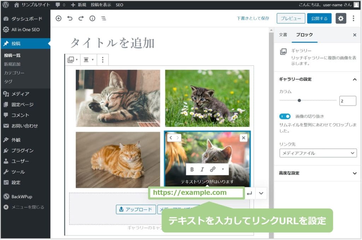Undo the last editor change

pyautogui.click(x=70, y=18)
